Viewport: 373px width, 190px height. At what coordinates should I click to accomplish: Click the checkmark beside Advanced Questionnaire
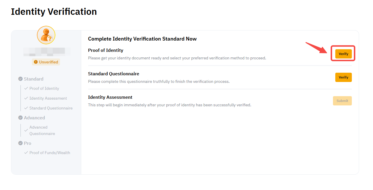[x=26, y=130]
